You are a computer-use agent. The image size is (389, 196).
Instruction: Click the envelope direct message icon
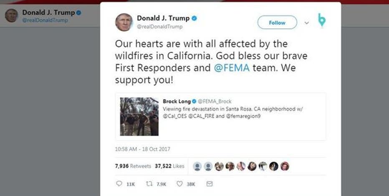pyautogui.click(x=210, y=184)
